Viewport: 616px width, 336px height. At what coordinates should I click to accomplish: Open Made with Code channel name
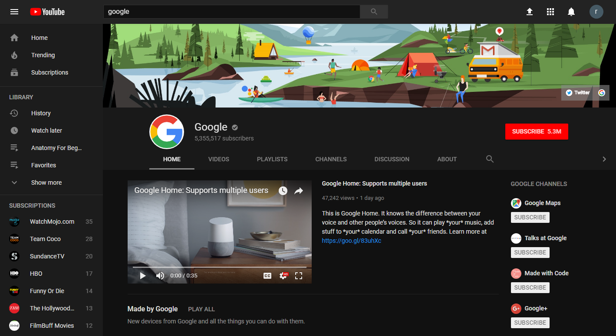(x=547, y=273)
